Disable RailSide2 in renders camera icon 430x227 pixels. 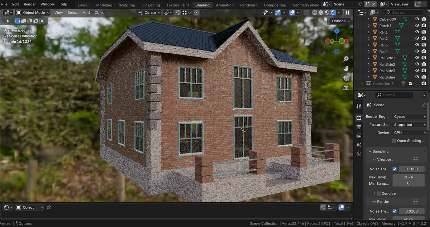(x=424, y=64)
